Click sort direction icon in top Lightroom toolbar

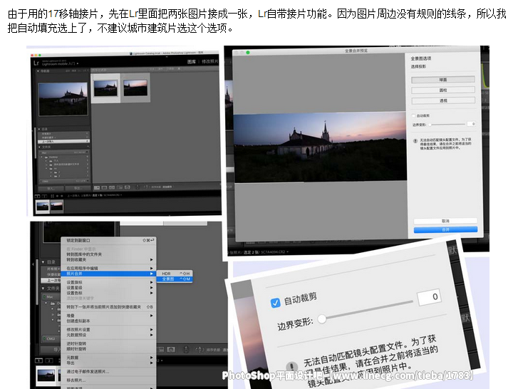(146, 187)
